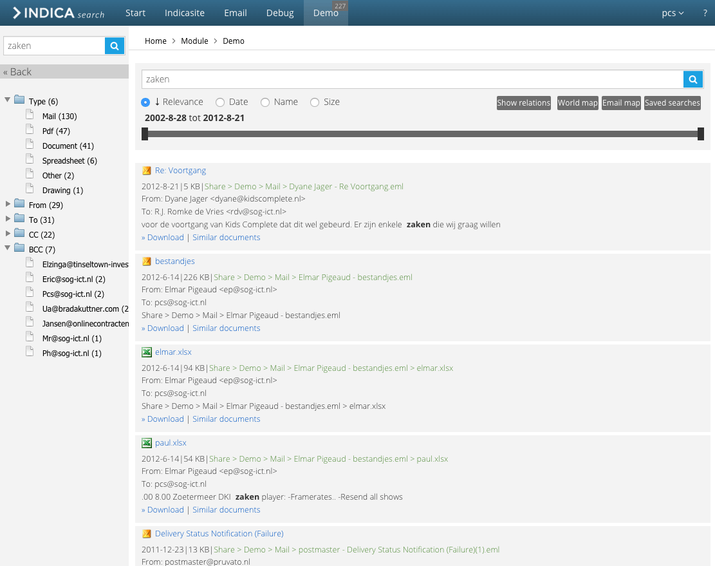The width and height of the screenshot is (715, 566).
Task: Click the Type folder icon in sidebar
Action: pos(19,100)
